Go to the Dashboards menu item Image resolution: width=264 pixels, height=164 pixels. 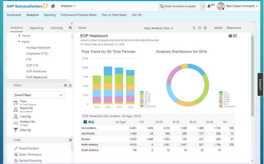click(x=14, y=15)
